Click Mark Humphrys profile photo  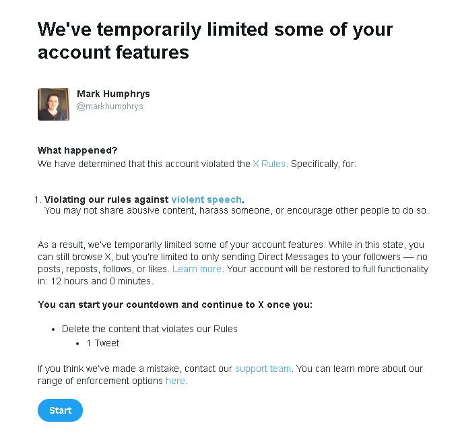[x=54, y=104]
